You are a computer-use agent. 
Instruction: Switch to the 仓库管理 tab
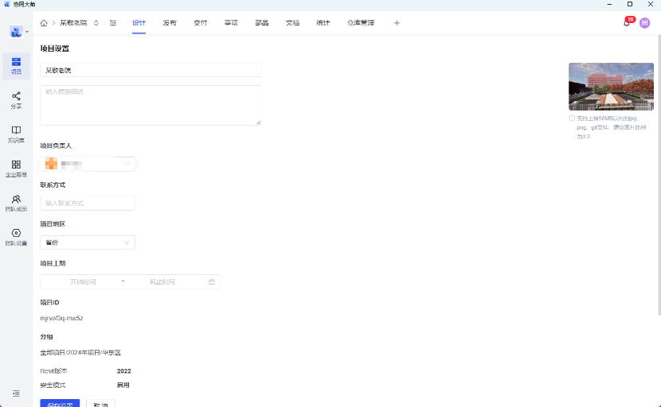pos(360,23)
